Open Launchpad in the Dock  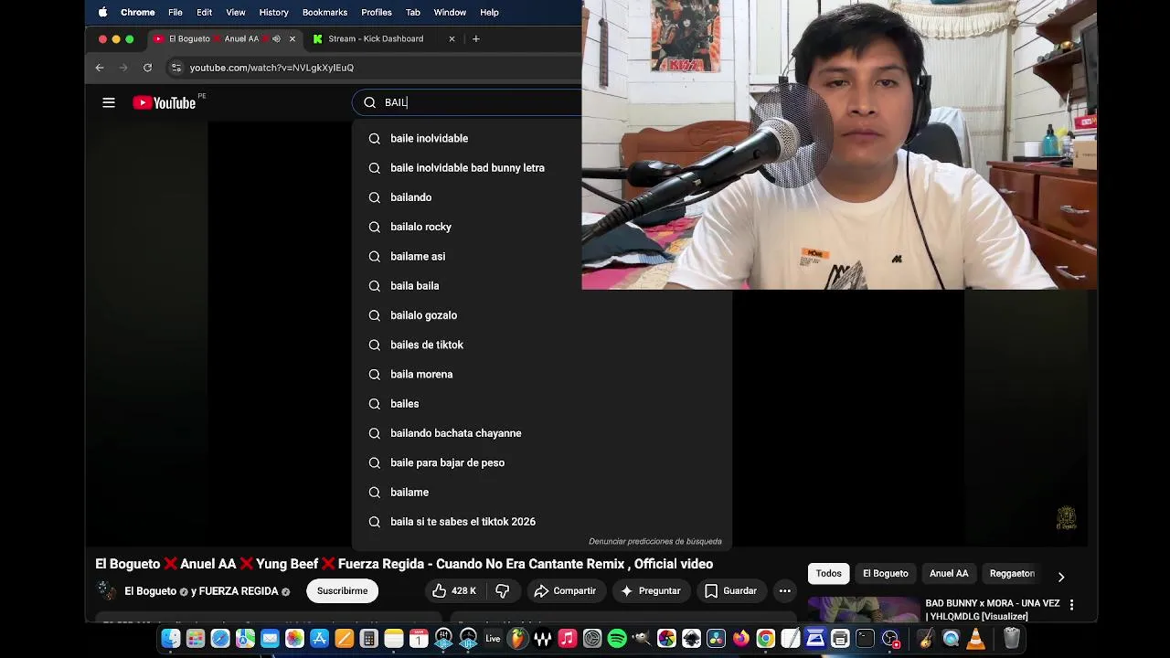pos(197,639)
